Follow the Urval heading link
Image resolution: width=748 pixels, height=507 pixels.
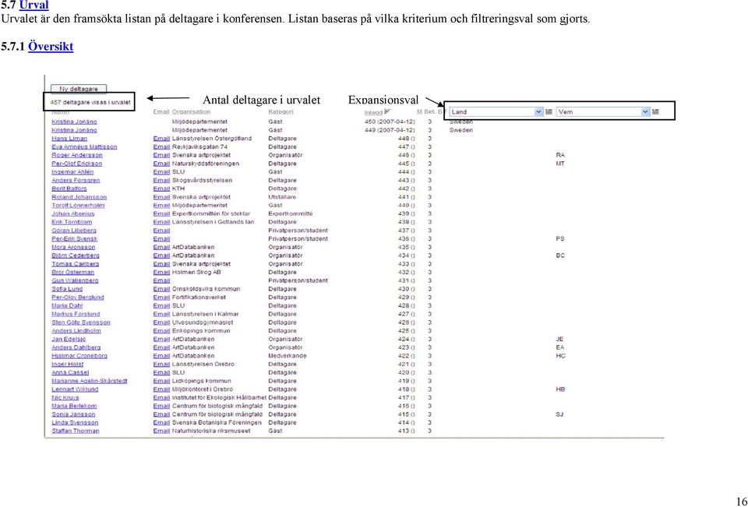(x=34, y=5)
